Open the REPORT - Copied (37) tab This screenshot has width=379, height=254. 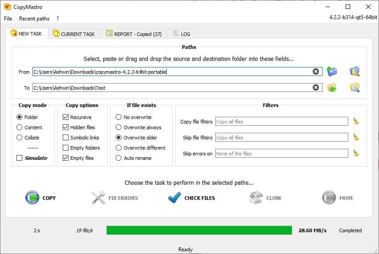pyautogui.click(x=133, y=34)
